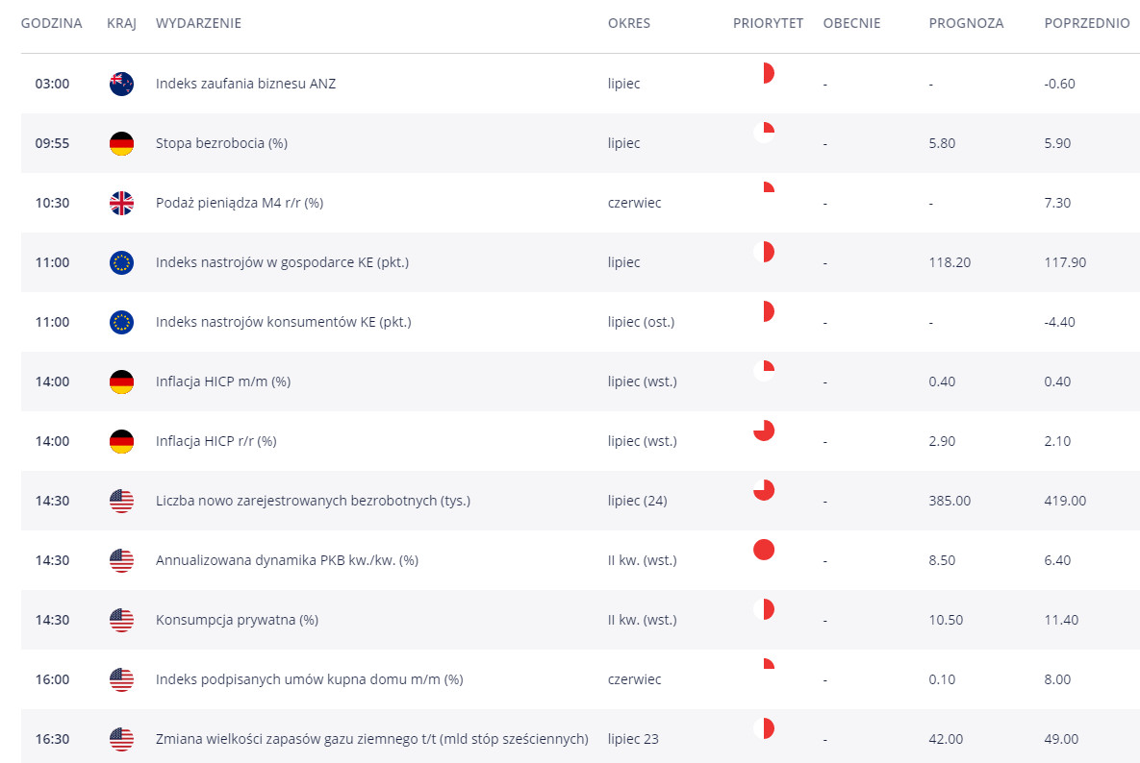Select event Konsumpcja prywatna (%)
Screen dimensions: 1140x763
click(x=237, y=619)
